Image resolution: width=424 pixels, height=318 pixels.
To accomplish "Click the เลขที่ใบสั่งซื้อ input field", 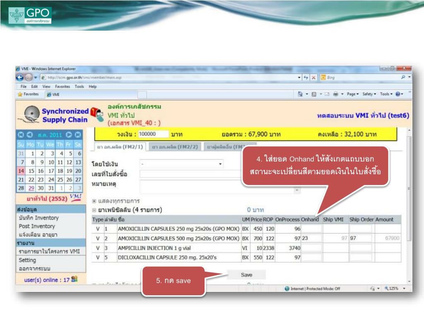I will point(191,174).
